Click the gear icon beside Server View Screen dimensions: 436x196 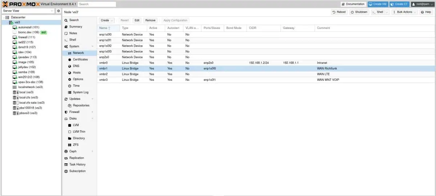58,11
